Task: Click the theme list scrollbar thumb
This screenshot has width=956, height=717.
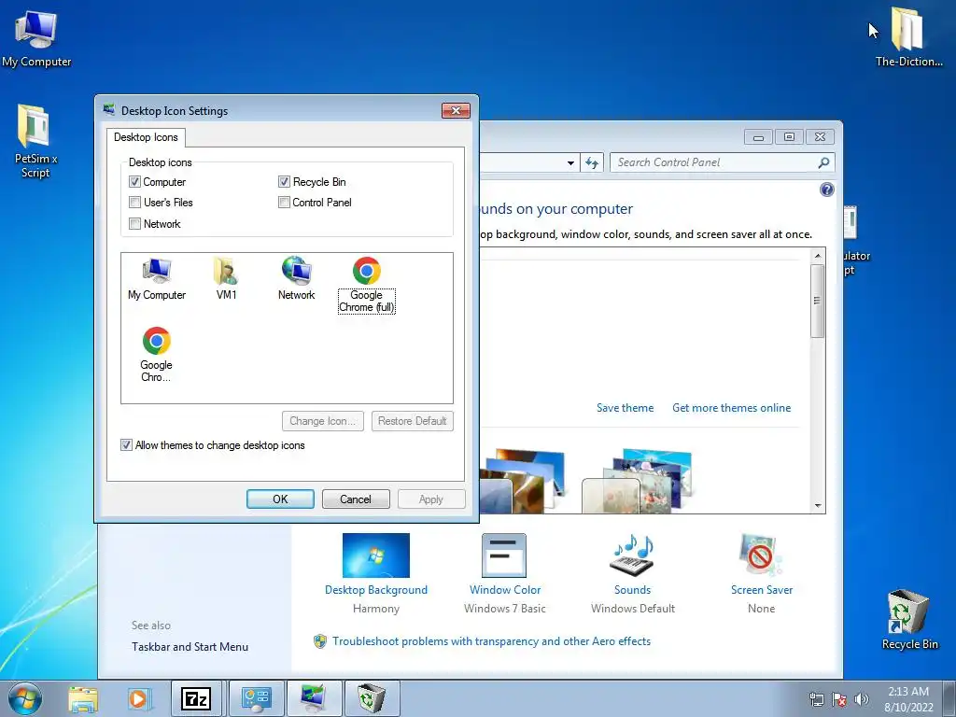Action: (x=818, y=301)
